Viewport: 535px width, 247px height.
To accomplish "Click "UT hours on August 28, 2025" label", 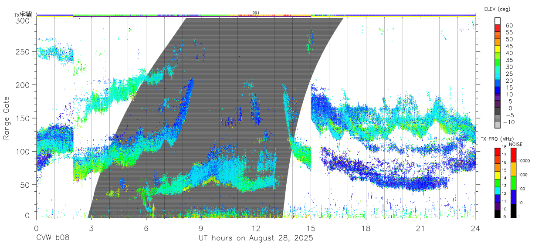I will click(256, 238).
